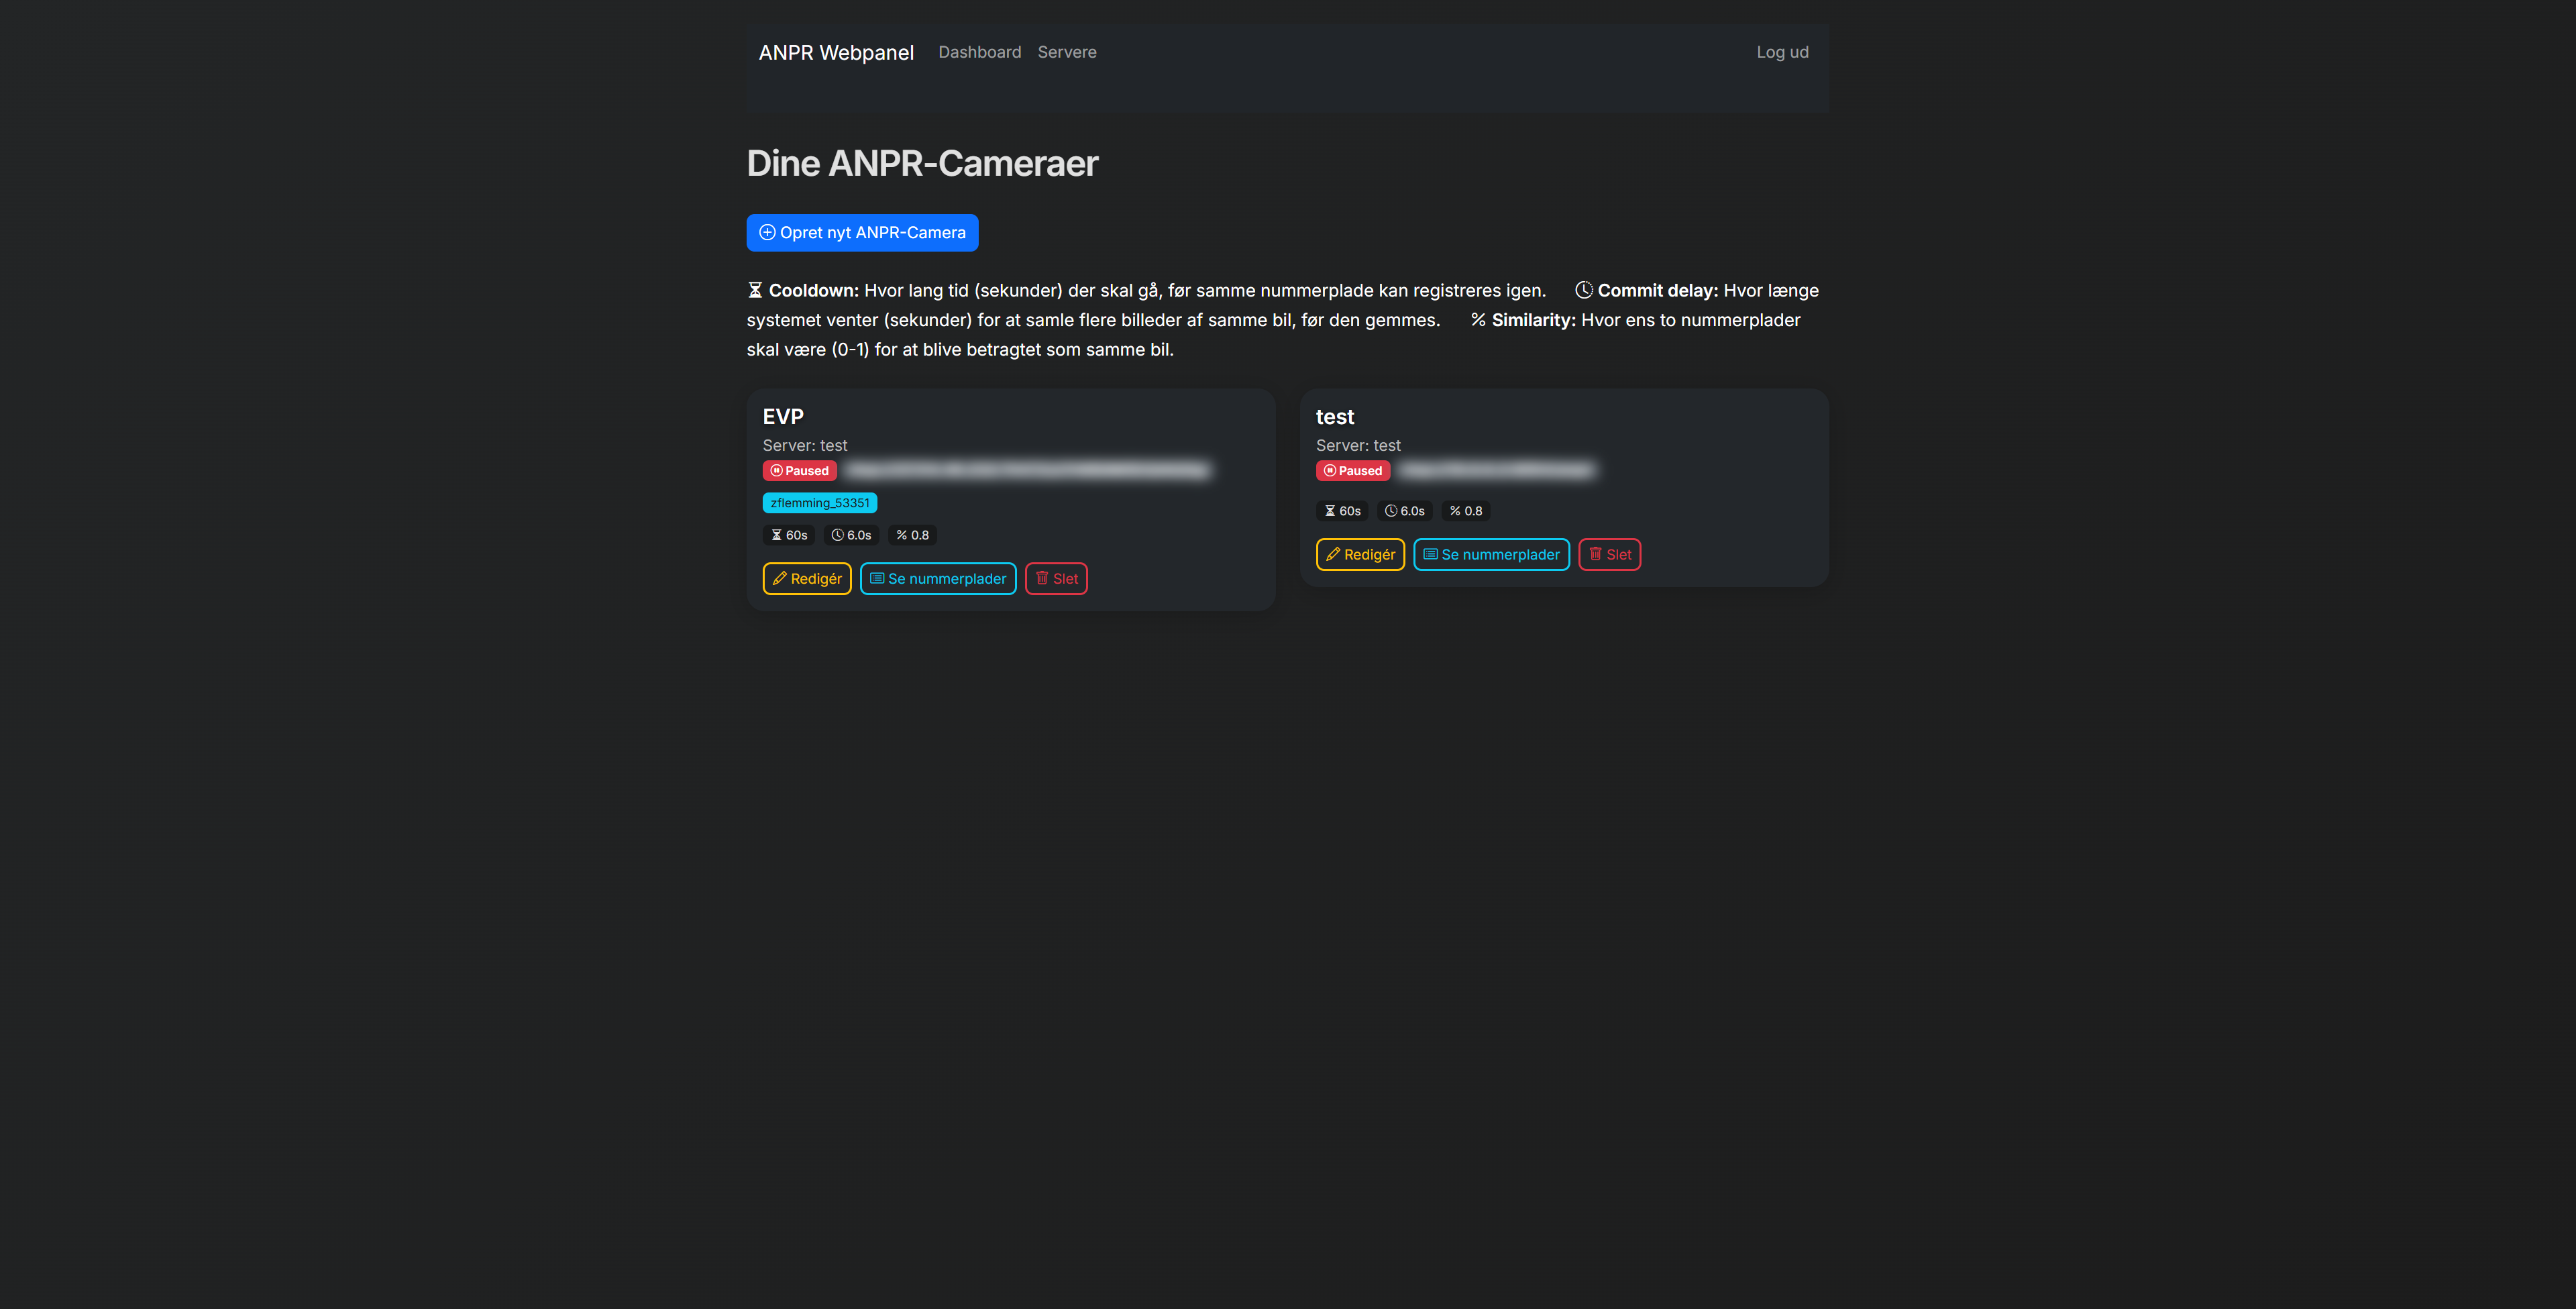Click the ANPR Webpanel brand title
2576x1309 pixels.
pyautogui.click(x=835, y=53)
